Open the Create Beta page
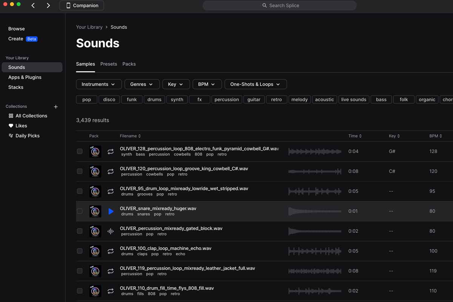The height and width of the screenshot is (302, 453). [15, 39]
